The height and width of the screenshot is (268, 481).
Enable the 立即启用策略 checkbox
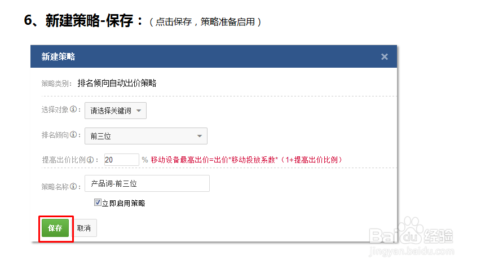click(98, 202)
